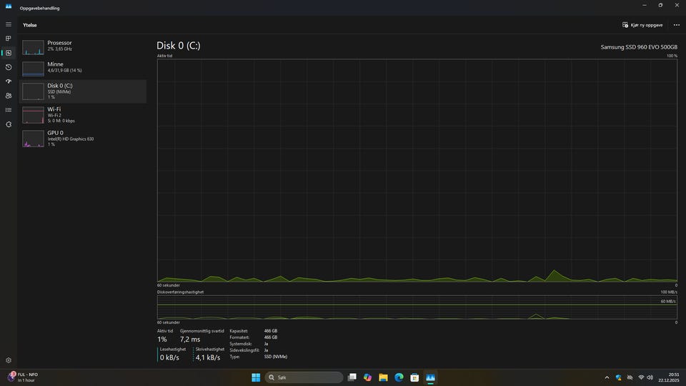Expand the hamburger navigation menu
The width and height of the screenshot is (686, 386).
click(x=9, y=24)
